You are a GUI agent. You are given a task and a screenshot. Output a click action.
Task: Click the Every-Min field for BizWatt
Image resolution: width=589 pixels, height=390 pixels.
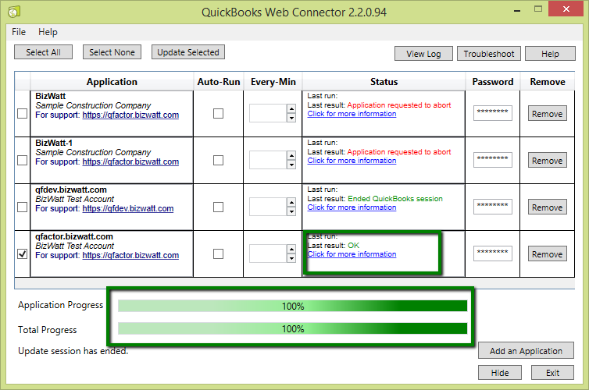[x=268, y=113]
